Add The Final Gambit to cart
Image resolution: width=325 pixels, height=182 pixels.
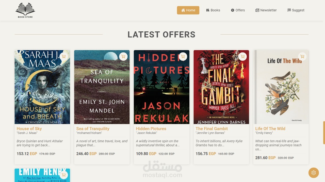tap(243, 56)
